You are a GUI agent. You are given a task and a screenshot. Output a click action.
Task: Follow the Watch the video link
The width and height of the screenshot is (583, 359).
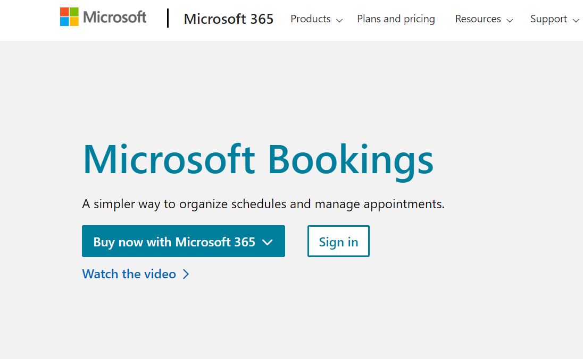pos(129,274)
